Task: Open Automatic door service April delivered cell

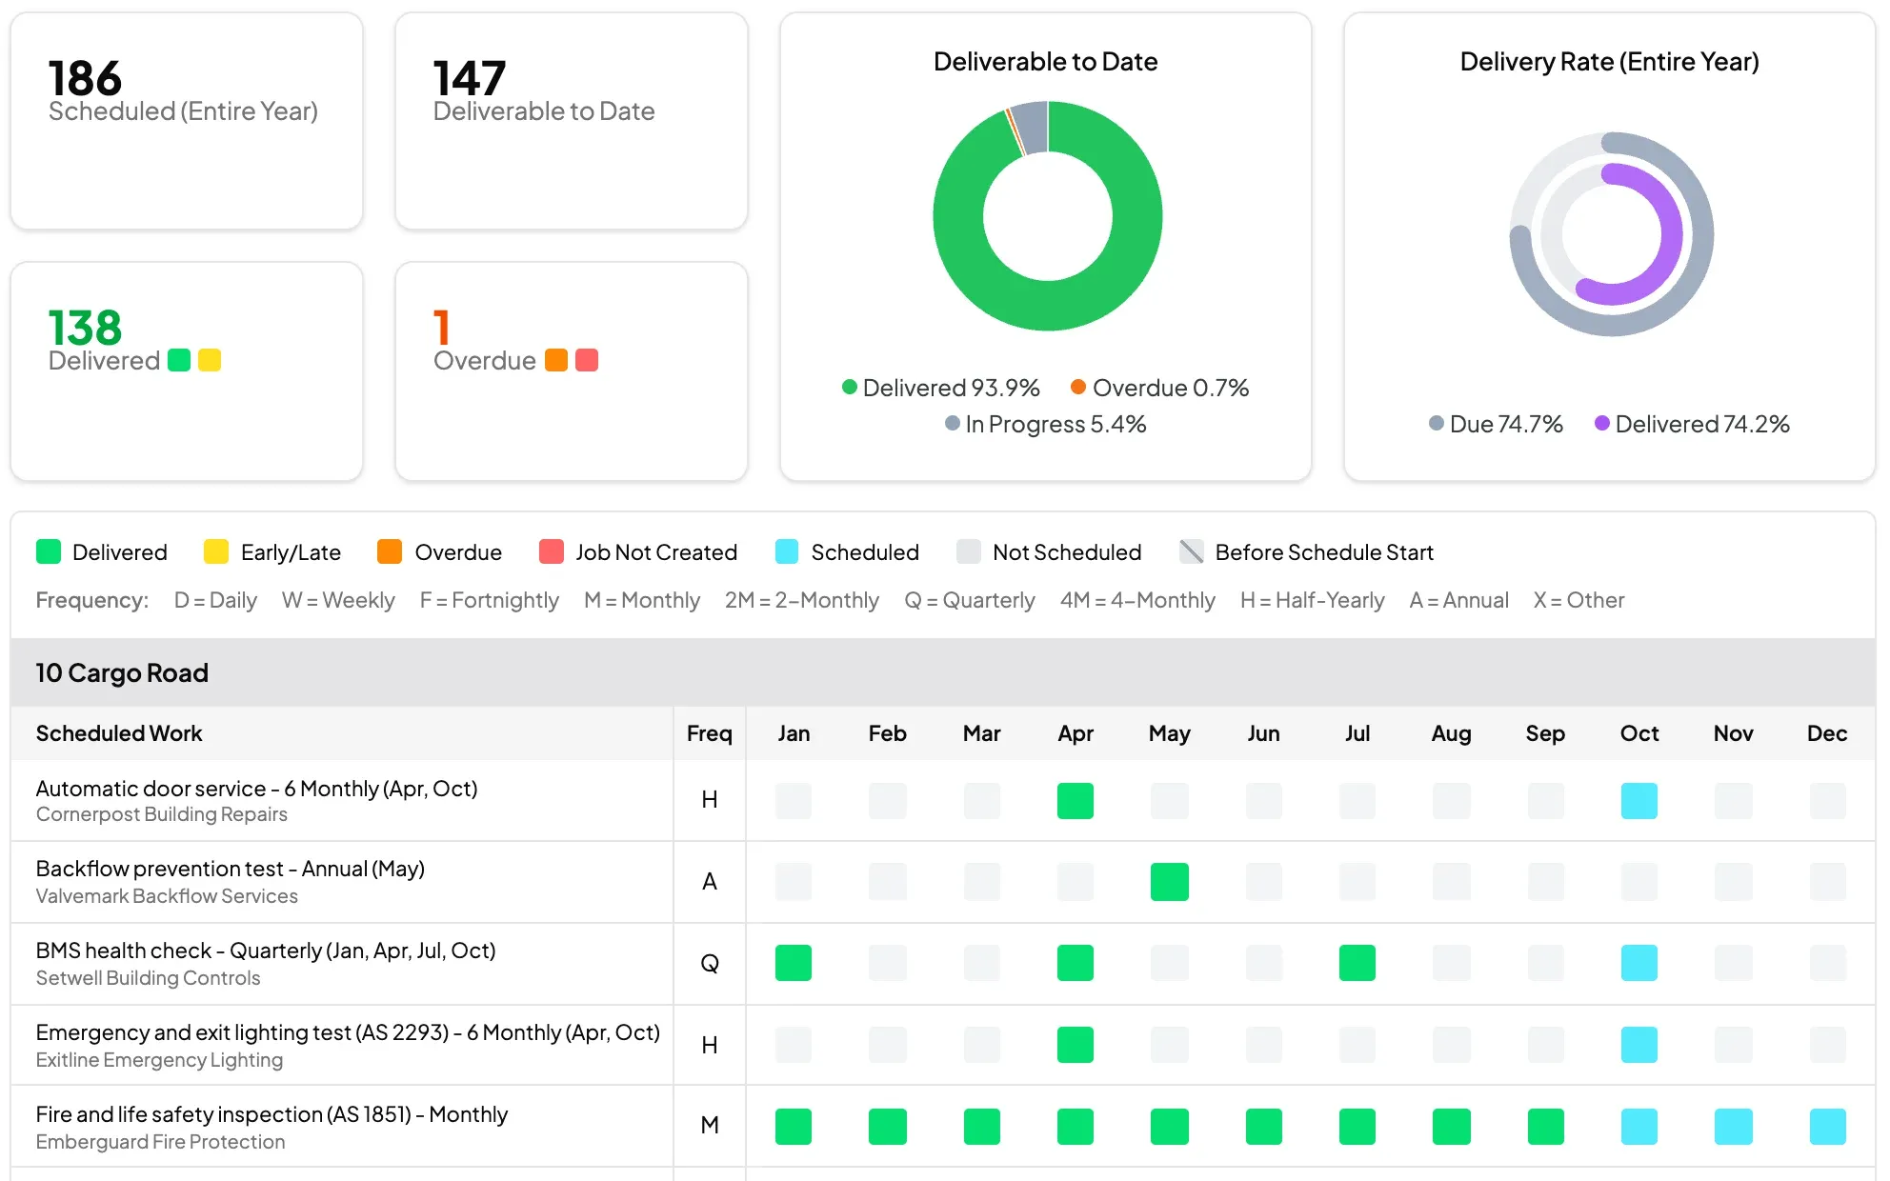Action: (x=1076, y=801)
